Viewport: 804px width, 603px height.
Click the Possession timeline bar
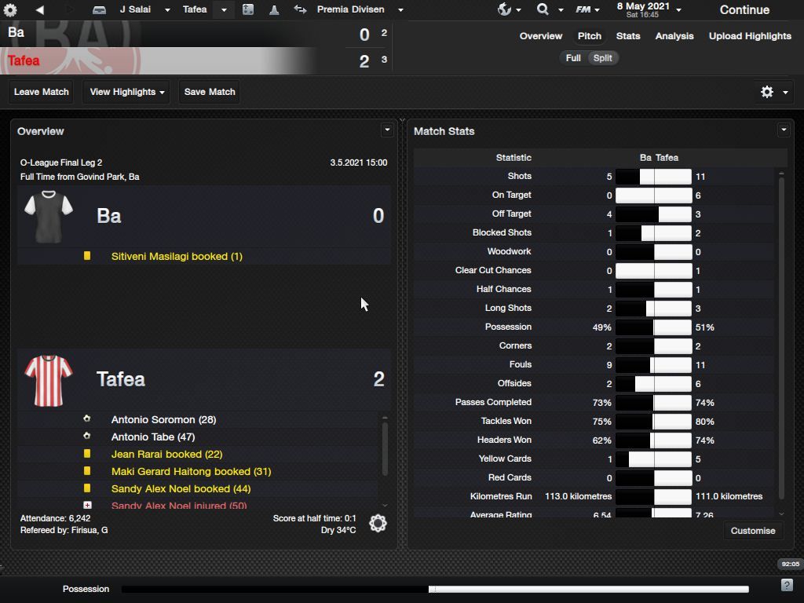pyautogui.click(x=435, y=589)
